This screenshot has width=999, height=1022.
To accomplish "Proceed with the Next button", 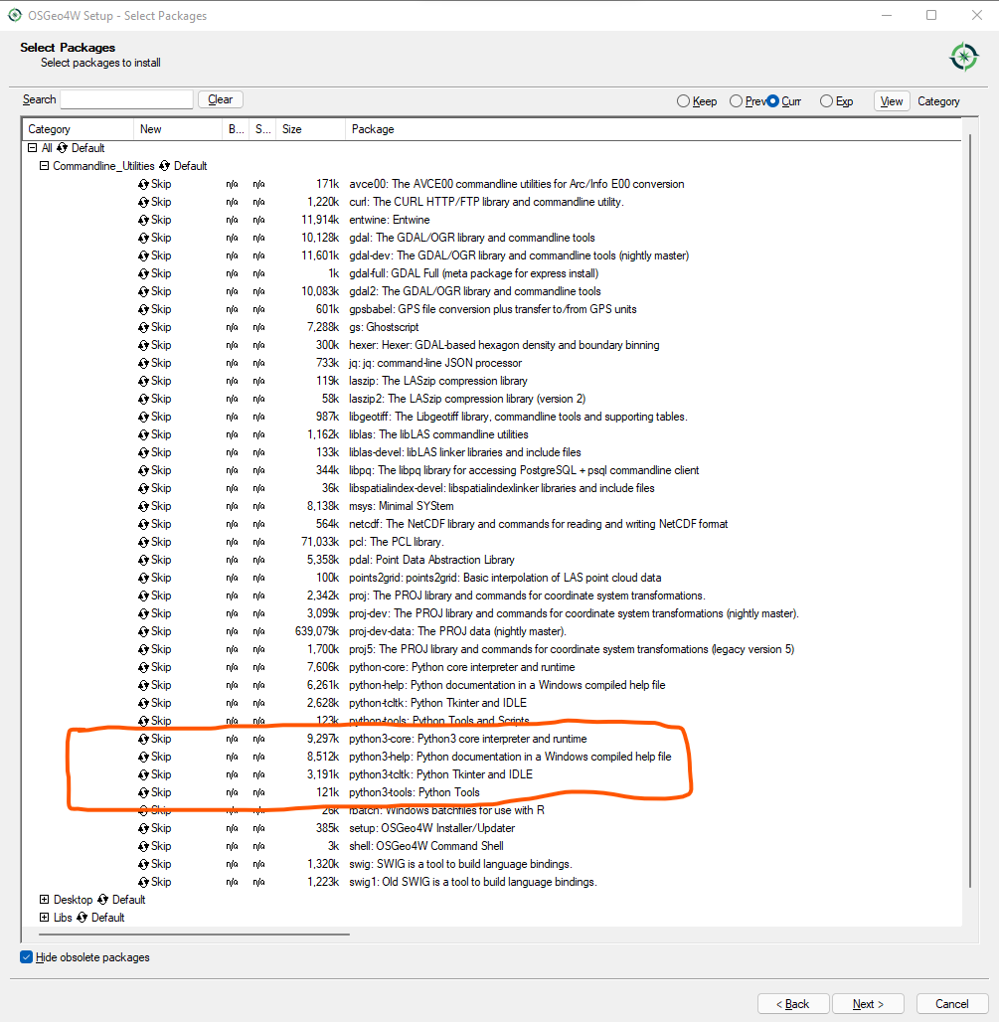I will (x=868, y=1004).
